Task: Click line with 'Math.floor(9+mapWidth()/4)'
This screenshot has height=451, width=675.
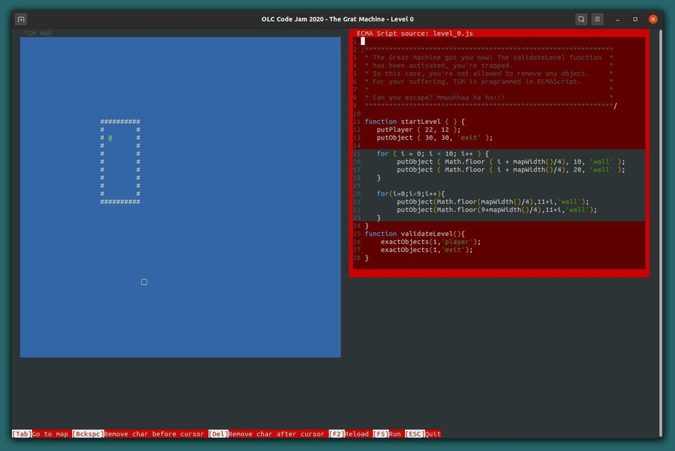Action: click(x=497, y=210)
